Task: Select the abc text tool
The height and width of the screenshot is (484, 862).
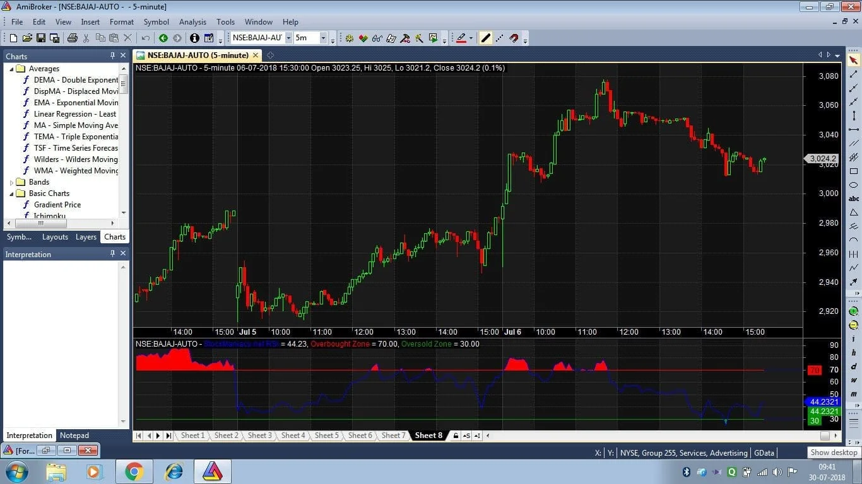Action: [x=854, y=199]
